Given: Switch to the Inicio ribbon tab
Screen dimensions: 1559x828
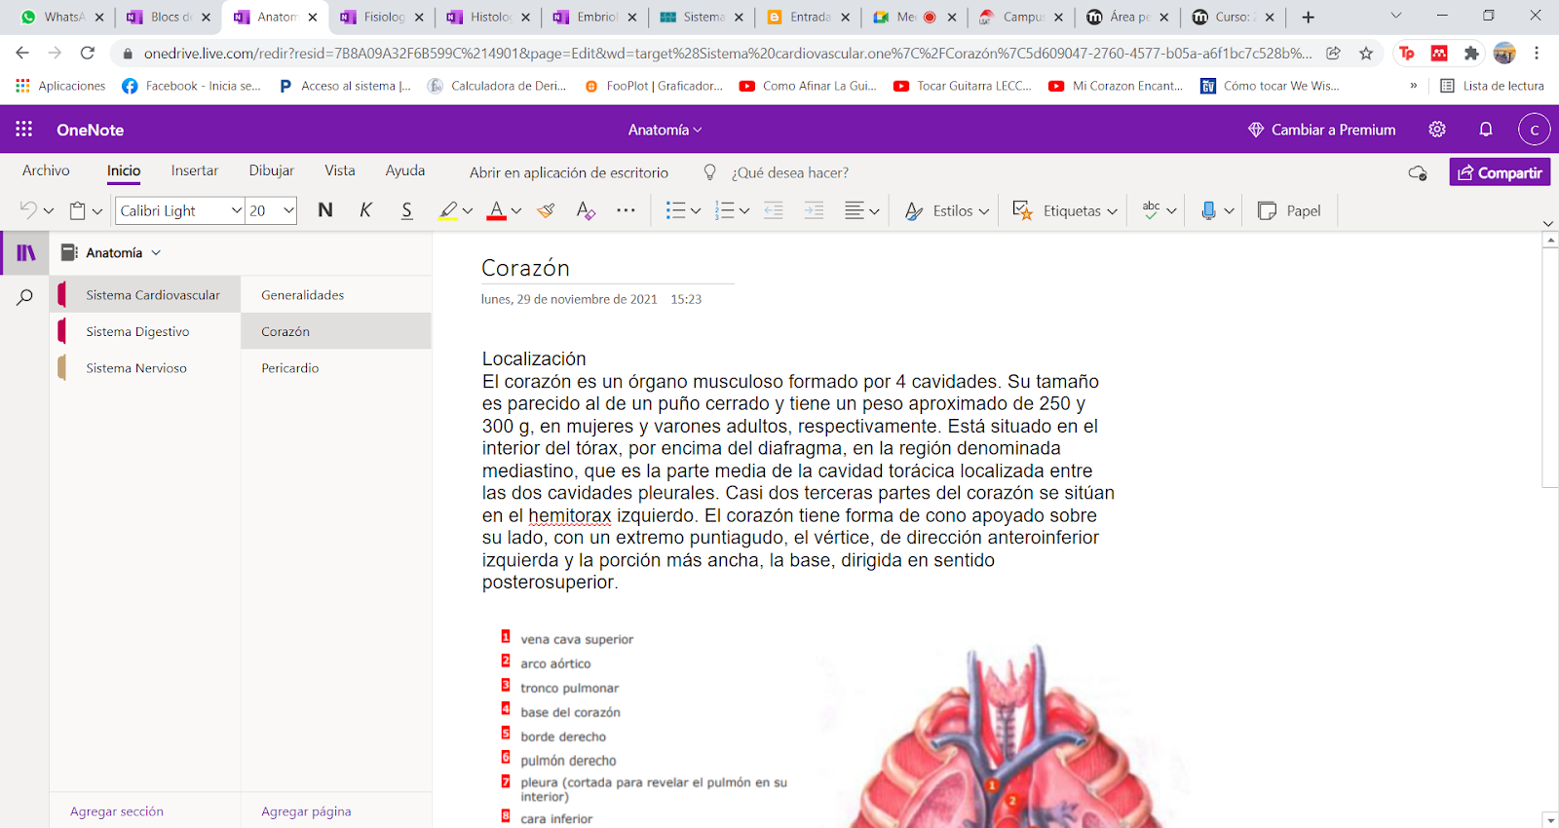Looking at the screenshot, I should pyautogui.click(x=124, y=170).
